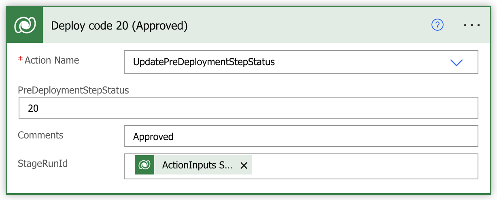Click the Action Name label
This screenshot has height=200, width=497.
(52, 60)
